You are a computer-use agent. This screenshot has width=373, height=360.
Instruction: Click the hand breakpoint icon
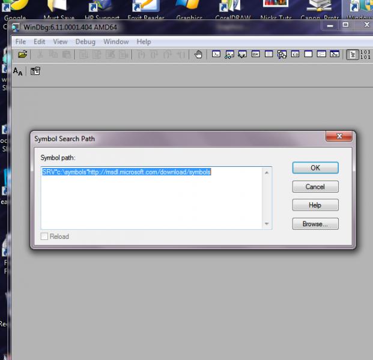point(198,55)
